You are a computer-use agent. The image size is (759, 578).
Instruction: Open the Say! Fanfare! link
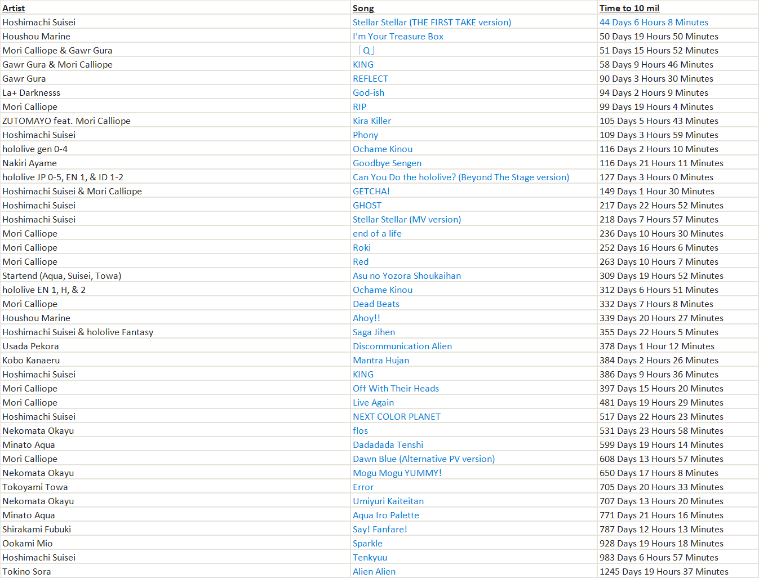380,530
